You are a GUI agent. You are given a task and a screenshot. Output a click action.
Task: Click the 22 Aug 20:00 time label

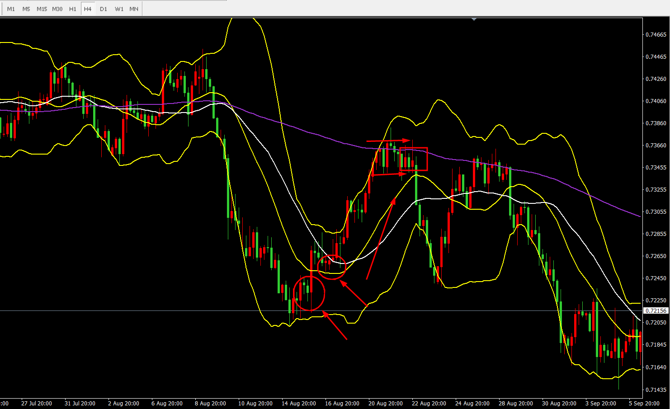429,403
